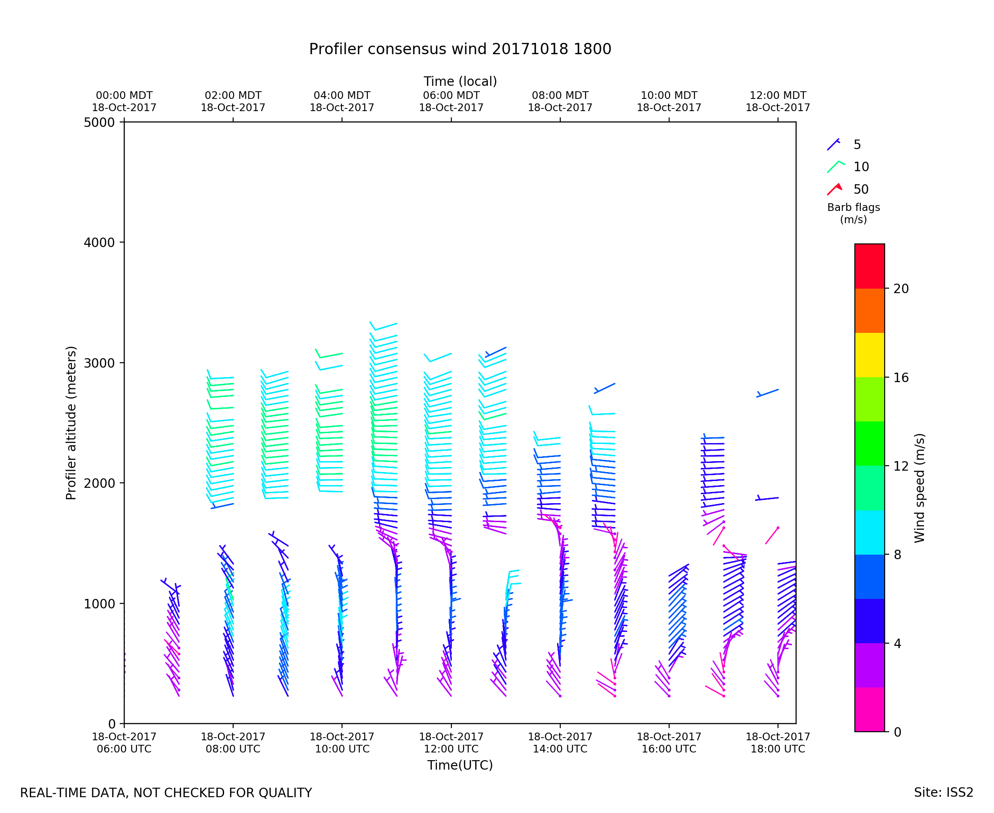994x813 pixels.
Task: Click the 3000 altitude tick label
Action: pos(99,363)
